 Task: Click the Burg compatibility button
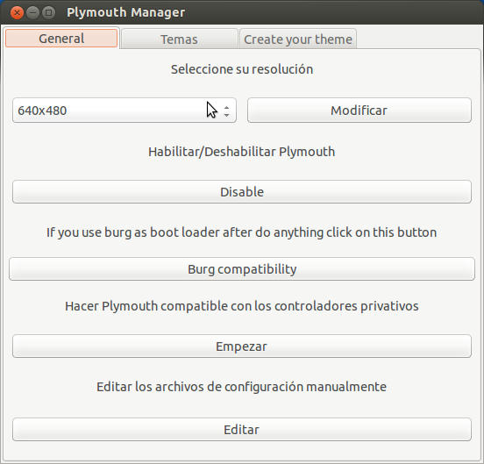pyautogui.click(x=242, y=269)
